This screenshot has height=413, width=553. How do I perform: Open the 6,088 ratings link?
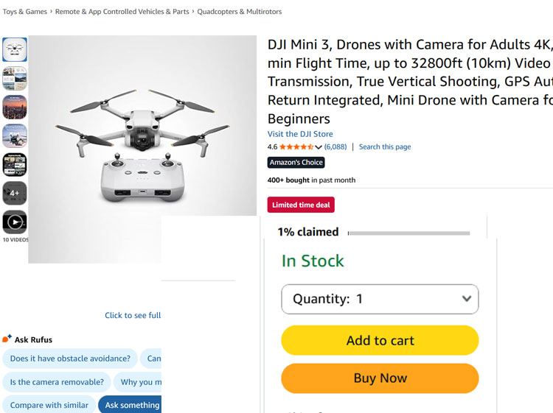coord(335,147)
